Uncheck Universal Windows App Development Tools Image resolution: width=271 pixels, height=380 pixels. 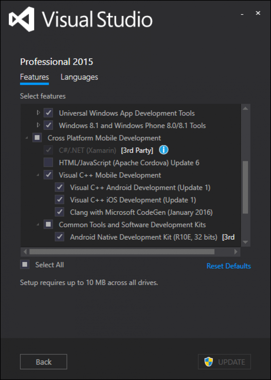[x=48, y=113]
